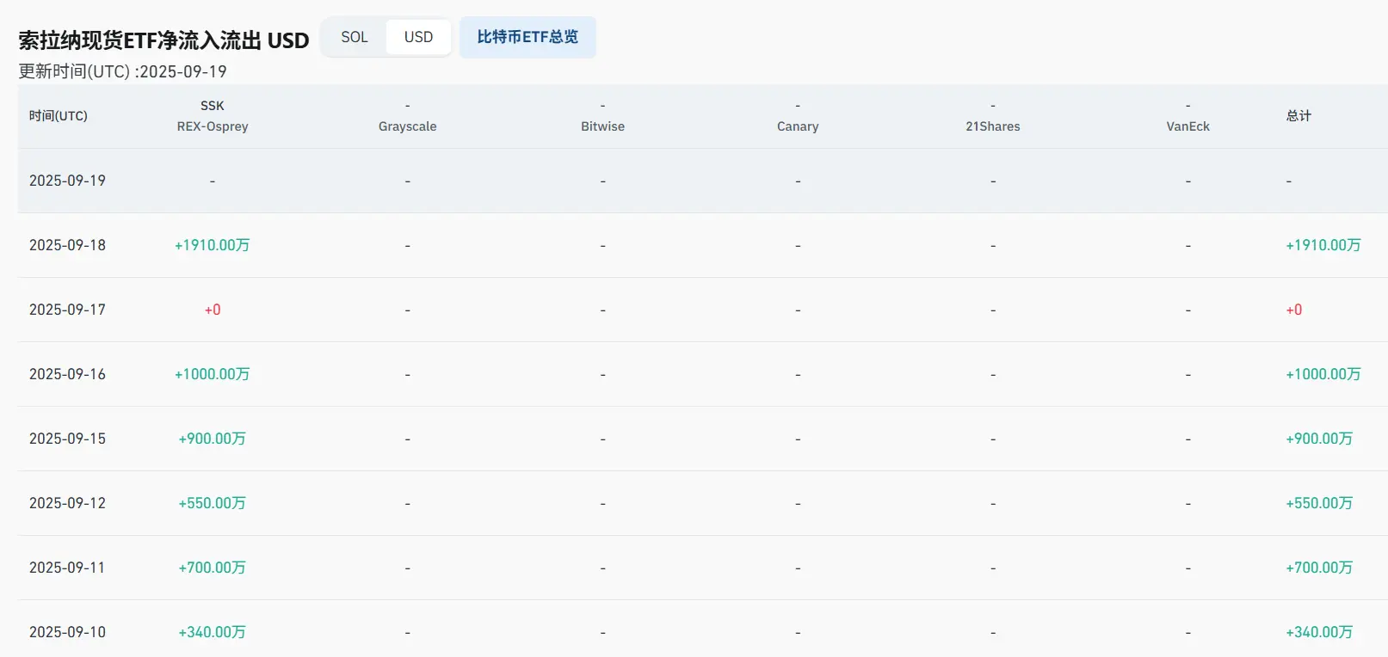Click REX-Osprey +900.00万 value for 09-15
Screen dimensions: 1388x657
click(x=213, y=439)
